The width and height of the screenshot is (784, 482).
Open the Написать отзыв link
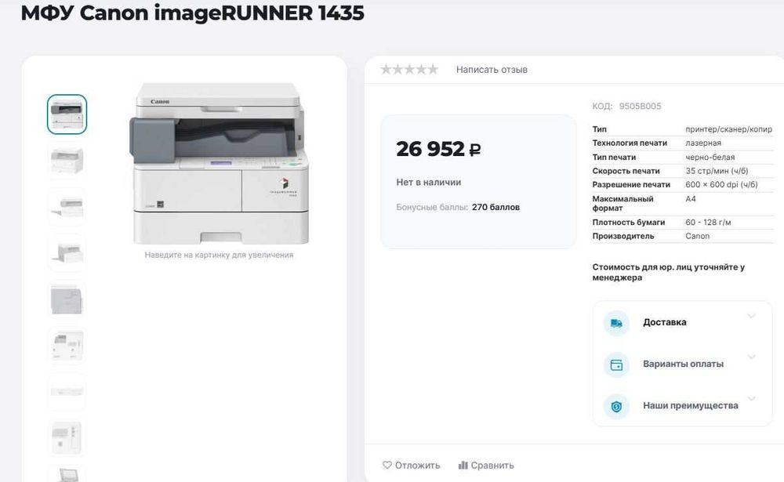point(492,70)
